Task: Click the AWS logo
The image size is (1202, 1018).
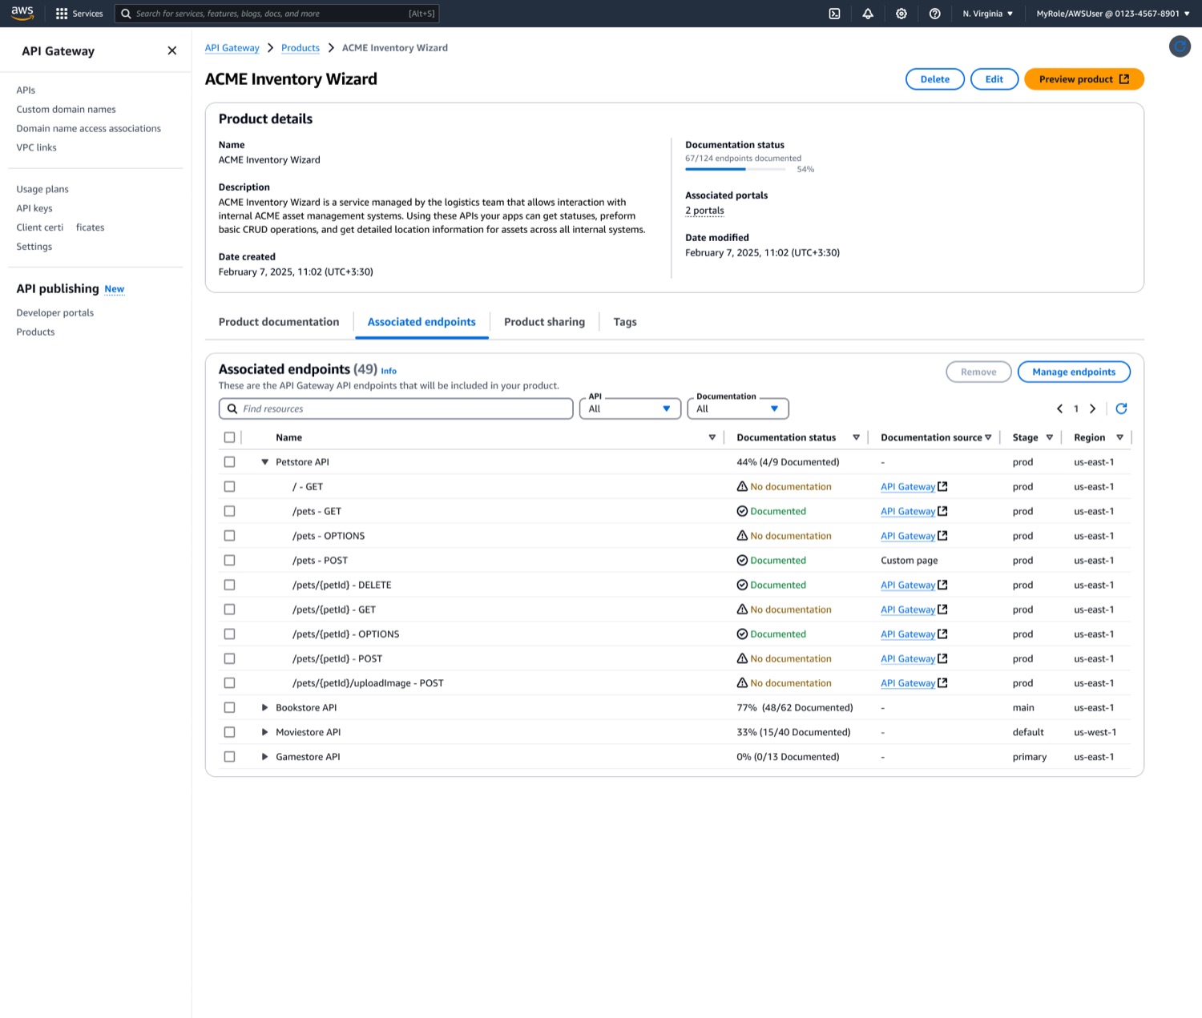Action: tap(22, 14)
